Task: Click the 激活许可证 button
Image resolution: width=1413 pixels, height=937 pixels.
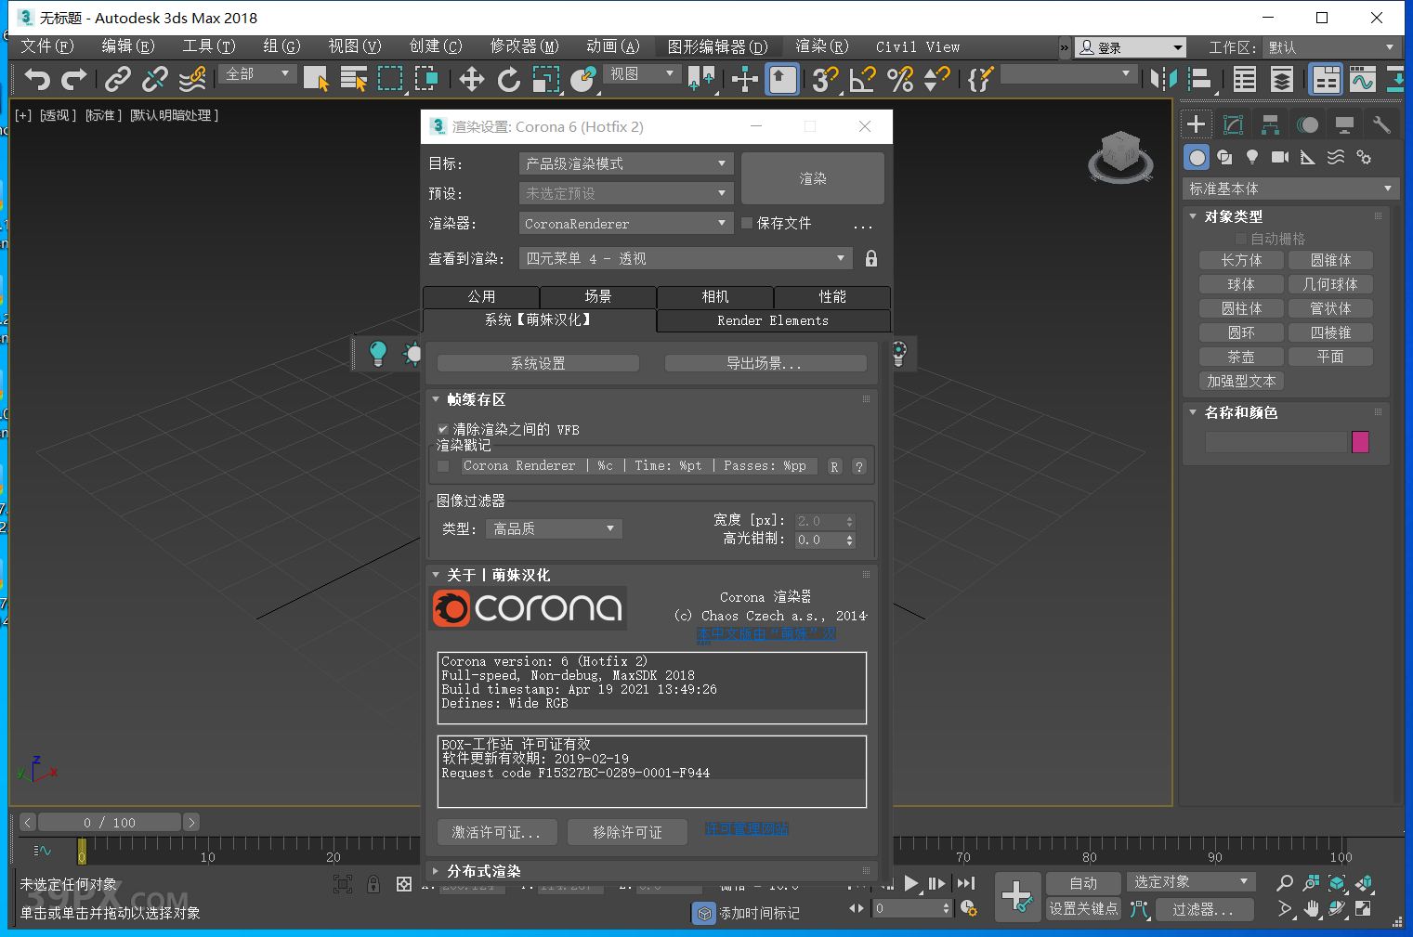Action: pos(497,831)
